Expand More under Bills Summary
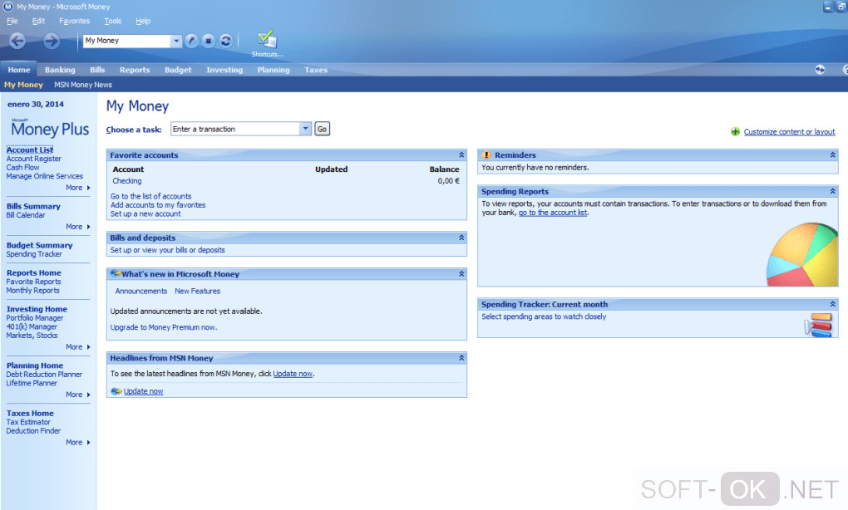This screenshot has width=848, height=510. tap(78, 227)
